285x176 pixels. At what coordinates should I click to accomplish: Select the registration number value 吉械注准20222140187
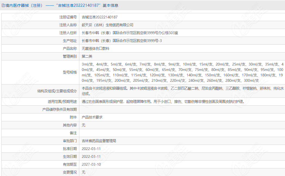100,17
